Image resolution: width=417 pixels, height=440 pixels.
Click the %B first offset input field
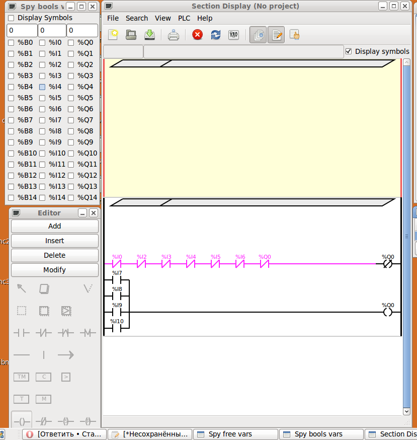[x=22, y=30]
